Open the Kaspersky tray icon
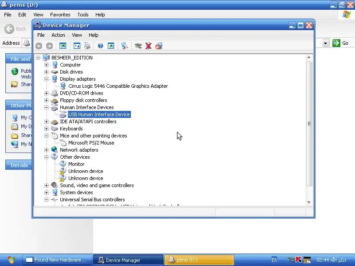The image size is (355, 266). 299,259
